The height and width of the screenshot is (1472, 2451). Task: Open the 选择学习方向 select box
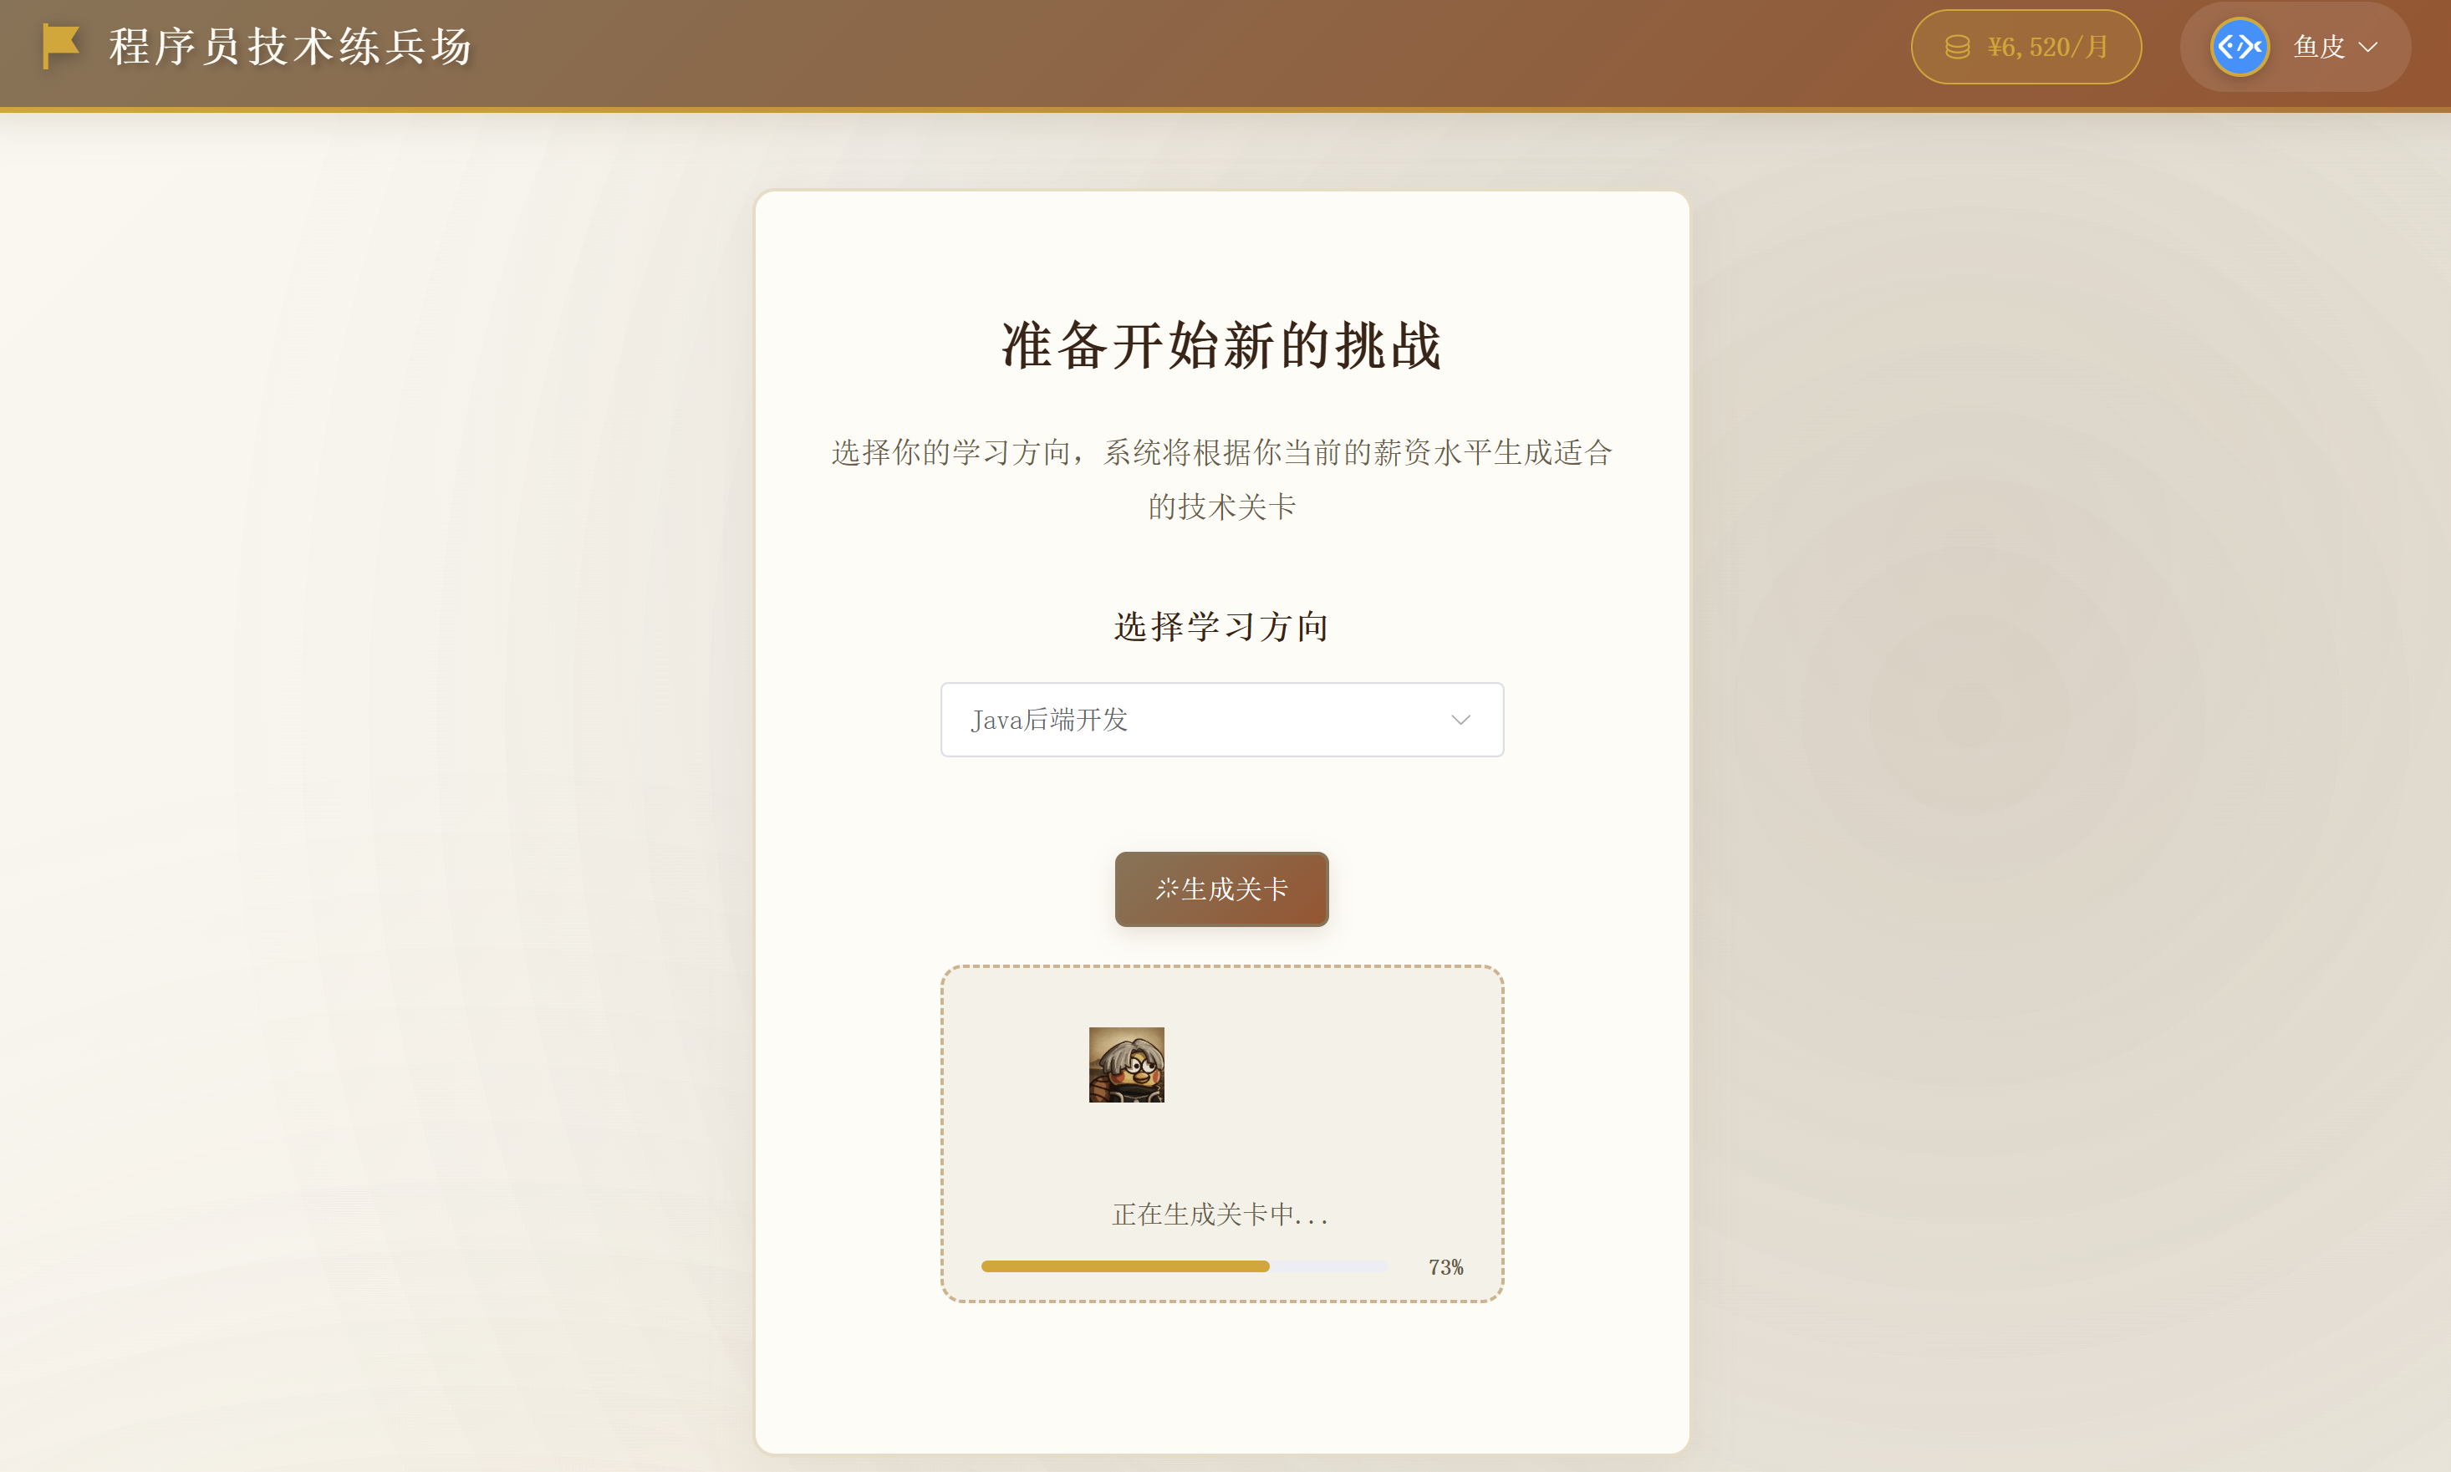1222,719
